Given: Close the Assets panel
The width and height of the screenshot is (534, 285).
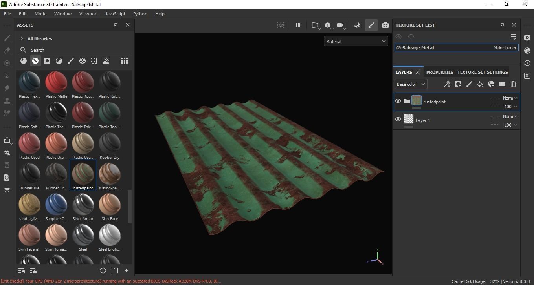Looking at the screenshot, I should click(x=128, y=25).
